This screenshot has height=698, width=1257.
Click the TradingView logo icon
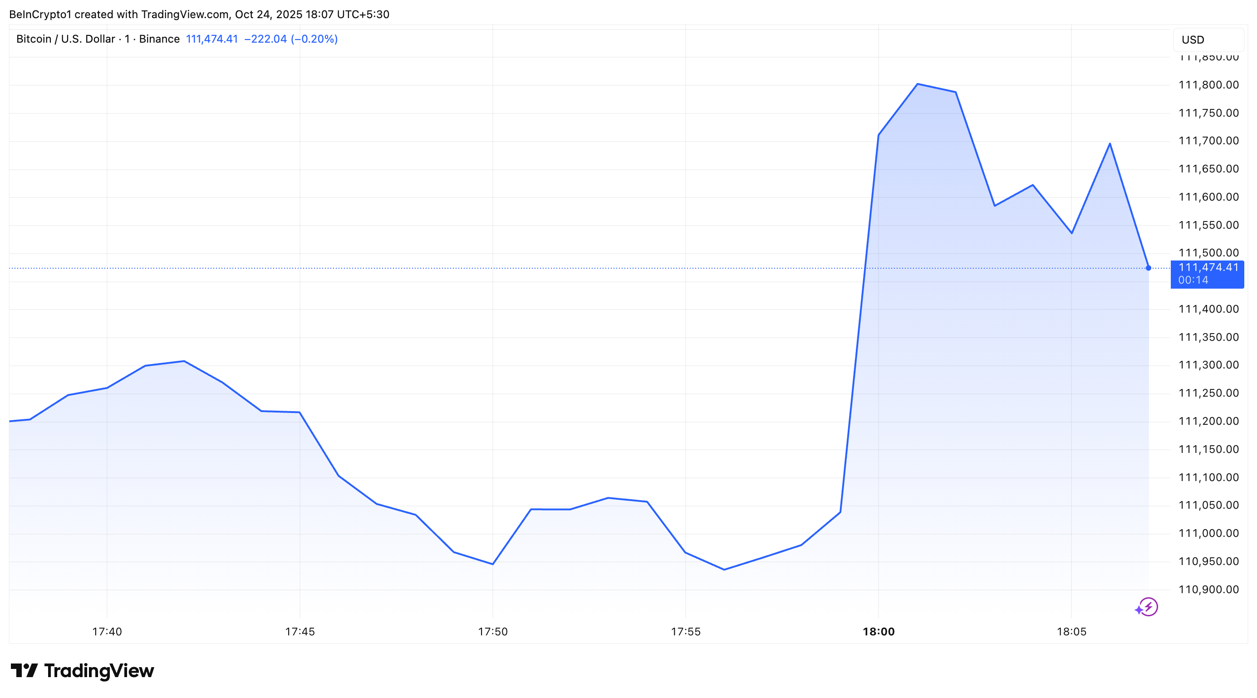click(x=24, y=671)
